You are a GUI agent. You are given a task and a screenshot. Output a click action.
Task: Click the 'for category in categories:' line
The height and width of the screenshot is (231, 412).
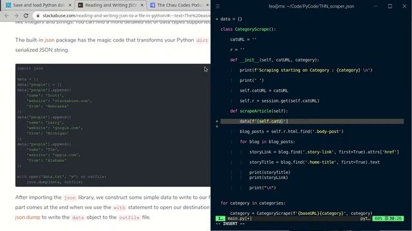coord(253,203)
